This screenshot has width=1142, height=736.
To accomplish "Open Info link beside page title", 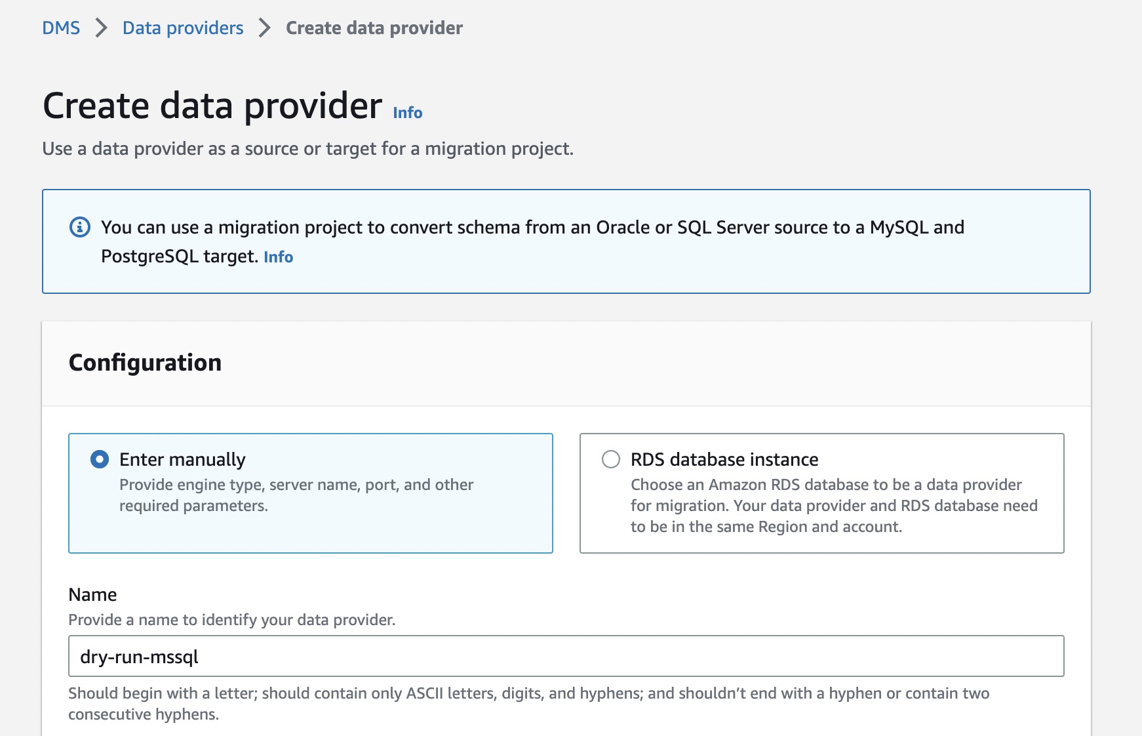I will pyautogui.click(x=408, y=113).
